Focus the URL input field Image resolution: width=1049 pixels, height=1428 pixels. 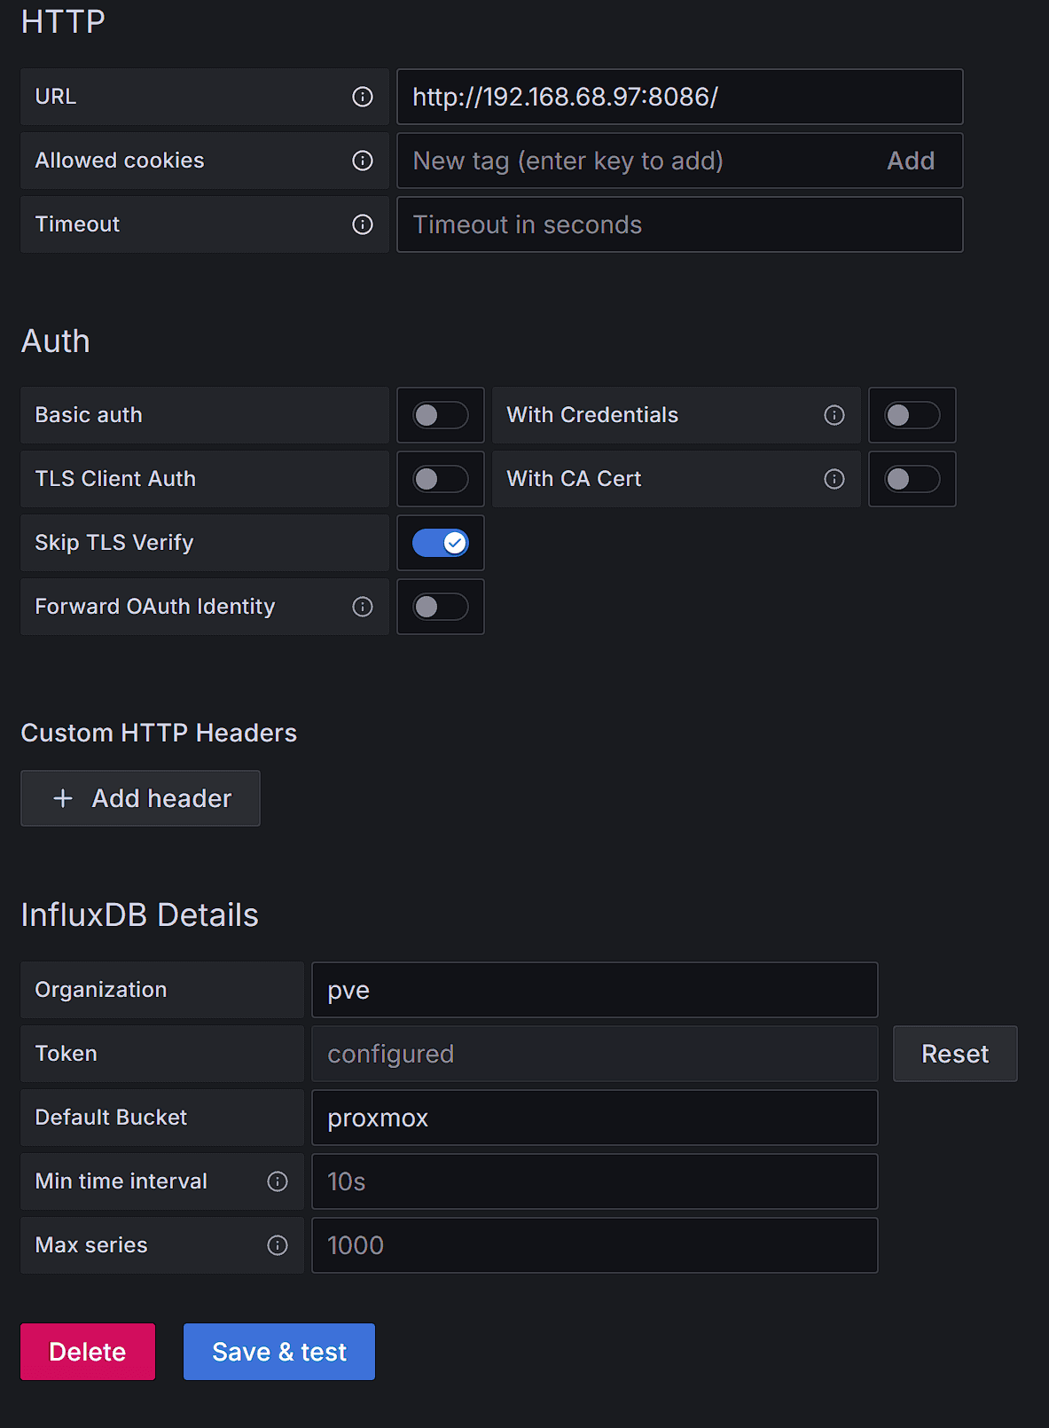click(680, 97)
